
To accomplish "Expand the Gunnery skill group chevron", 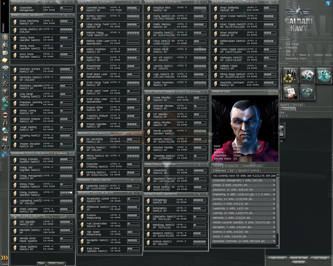I will [x=274, y=199].
